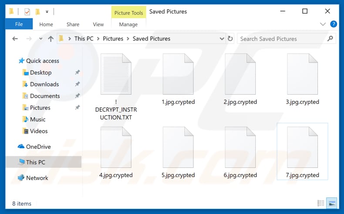This screenshot has height=214, width=344.
Task: Open address bar history dropdown
Action: [x=221, y=39]
